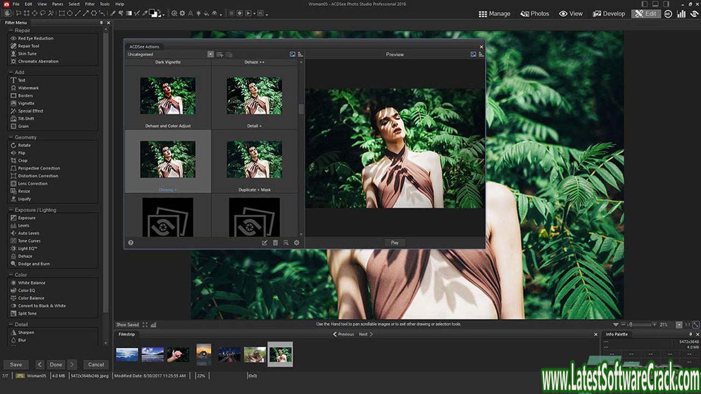The width and height of the screenshot is (701, 394).
Task: Open settings gear in Actions dialog
Action: click(x=296, y=242)
